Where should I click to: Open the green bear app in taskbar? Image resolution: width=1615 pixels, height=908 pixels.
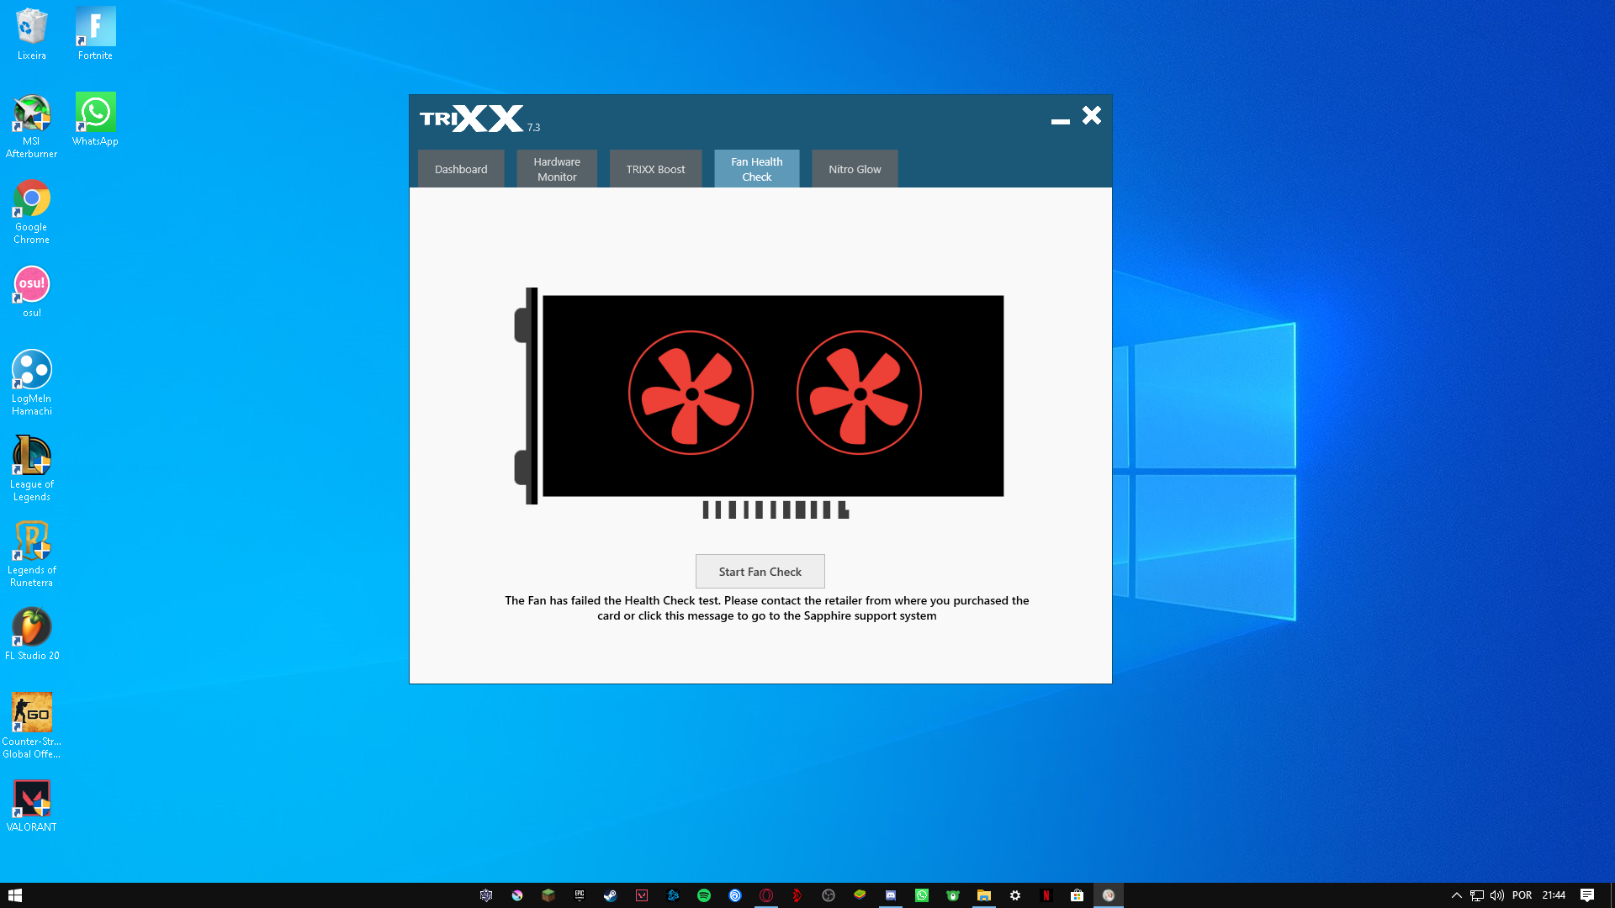click(x=953, y=895)
